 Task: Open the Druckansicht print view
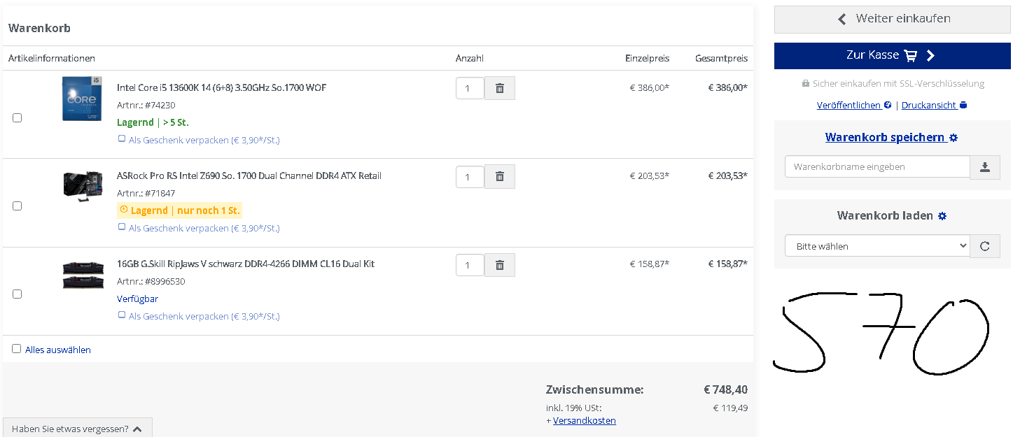(929, 106)
